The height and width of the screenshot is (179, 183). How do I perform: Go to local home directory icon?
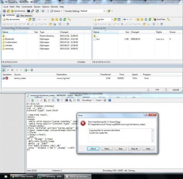tap(61, 19)
